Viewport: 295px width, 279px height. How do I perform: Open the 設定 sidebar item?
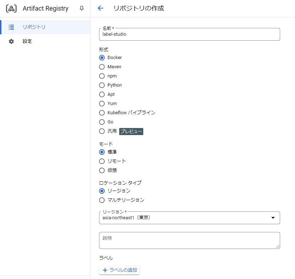click(x=45, y=41)
